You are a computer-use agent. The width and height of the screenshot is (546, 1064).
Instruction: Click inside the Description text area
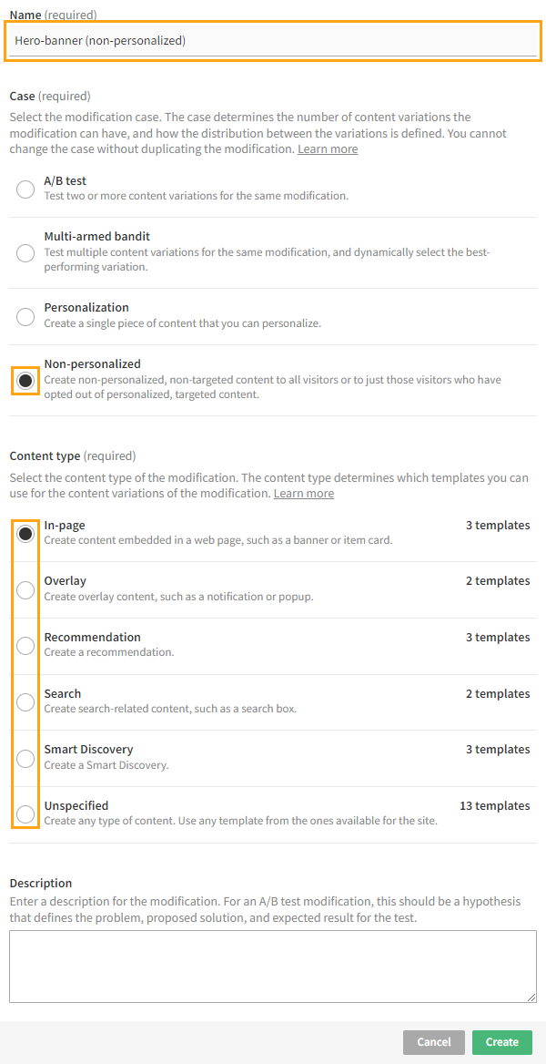[x=273, y=967]
